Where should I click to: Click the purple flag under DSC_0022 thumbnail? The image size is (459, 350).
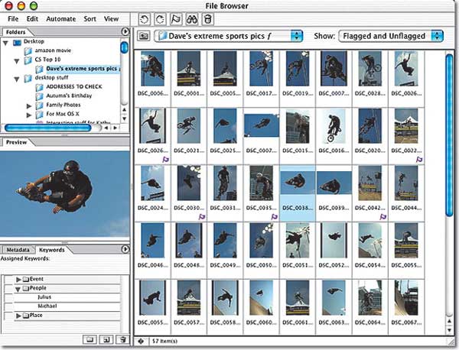pos(419,160)
